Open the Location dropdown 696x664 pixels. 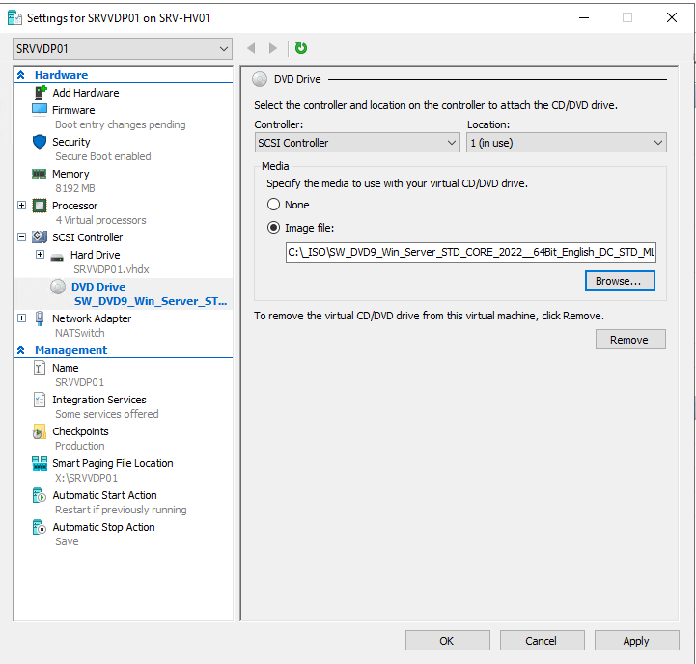566,143
